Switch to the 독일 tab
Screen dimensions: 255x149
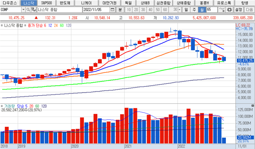point(128,3)
